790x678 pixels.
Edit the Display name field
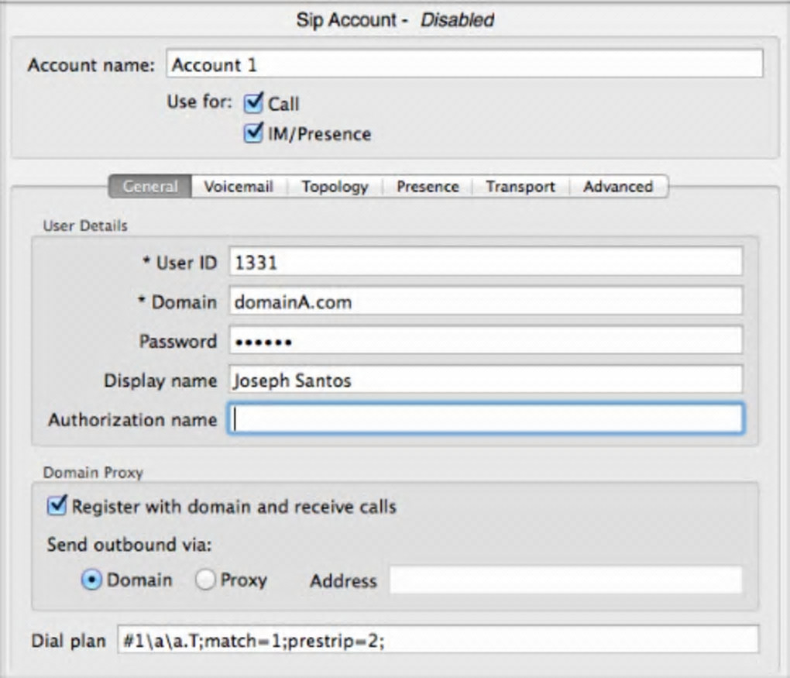[486, 380]
